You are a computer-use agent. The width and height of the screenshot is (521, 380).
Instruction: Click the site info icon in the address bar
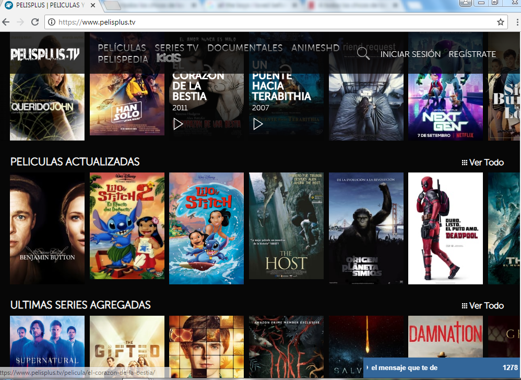[x=52, y=22]
